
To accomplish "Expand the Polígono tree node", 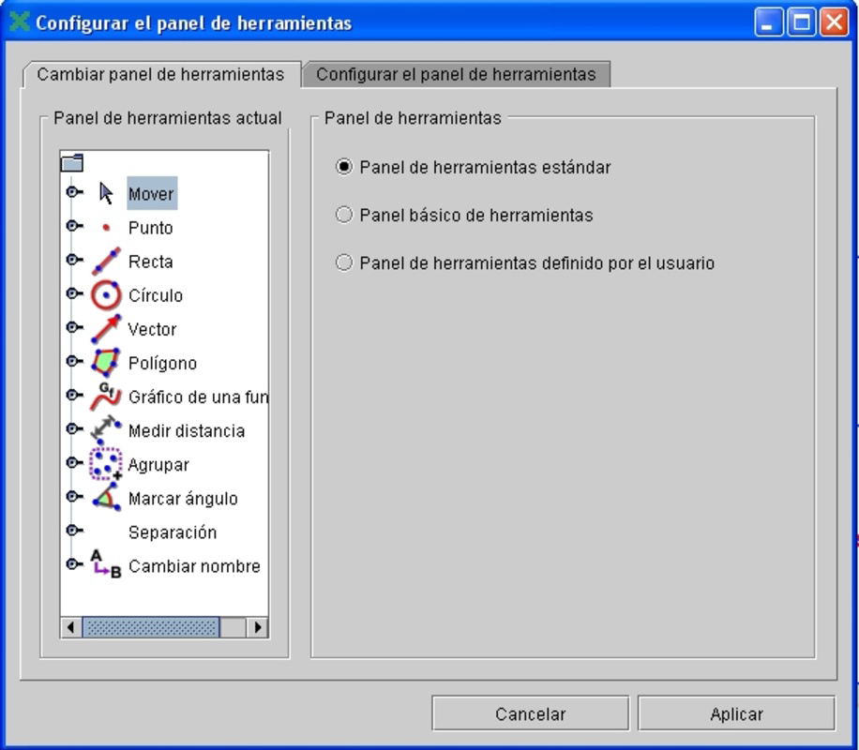I will (x=74, y=361).
